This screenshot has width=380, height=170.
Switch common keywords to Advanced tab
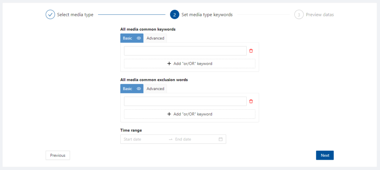pos(155,38)
